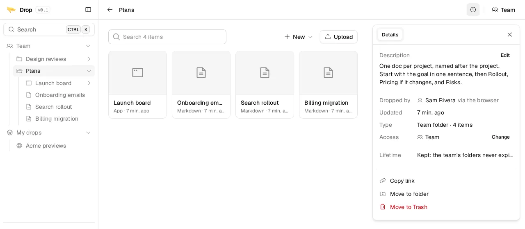
Task: Choose Move to Trash
Action: [x=409, y=207]
